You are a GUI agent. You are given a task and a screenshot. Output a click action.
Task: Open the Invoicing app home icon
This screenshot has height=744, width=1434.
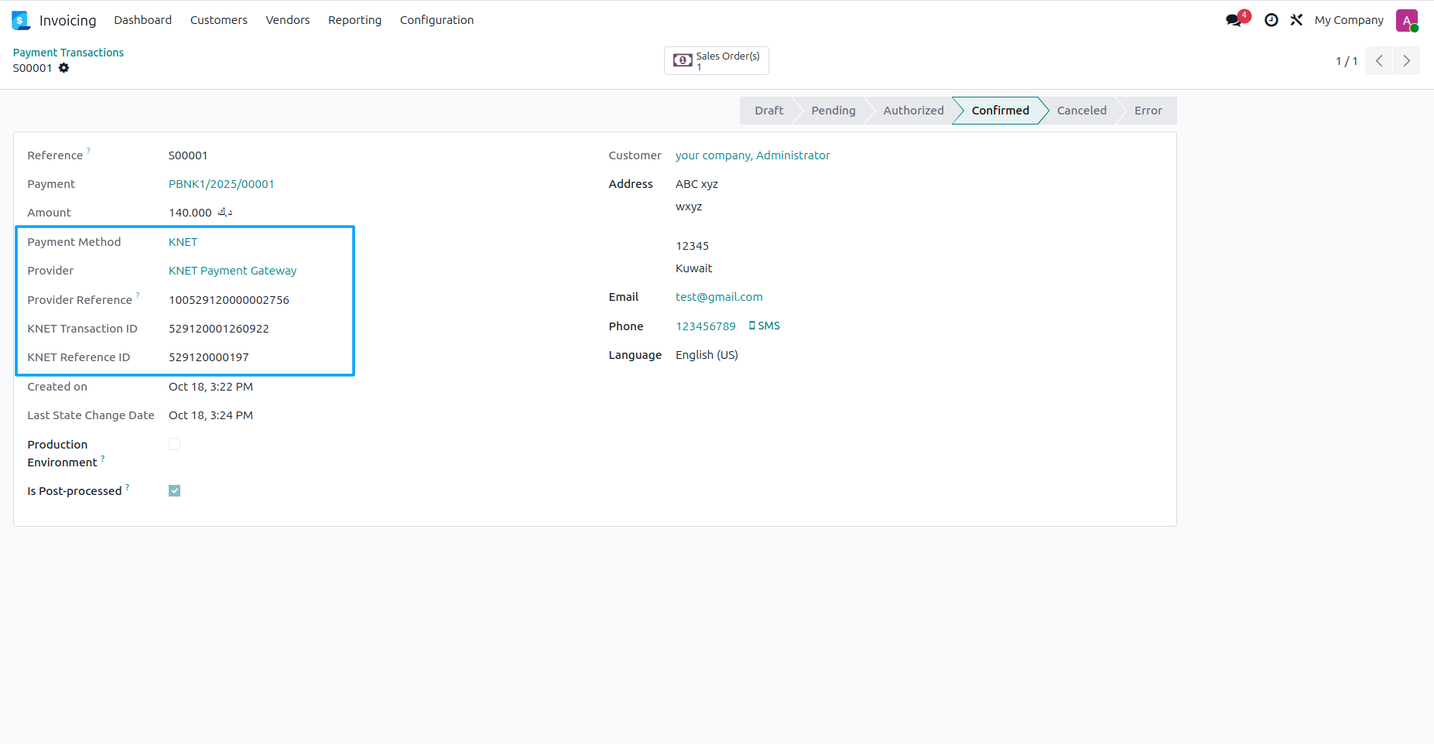[21, 20]
